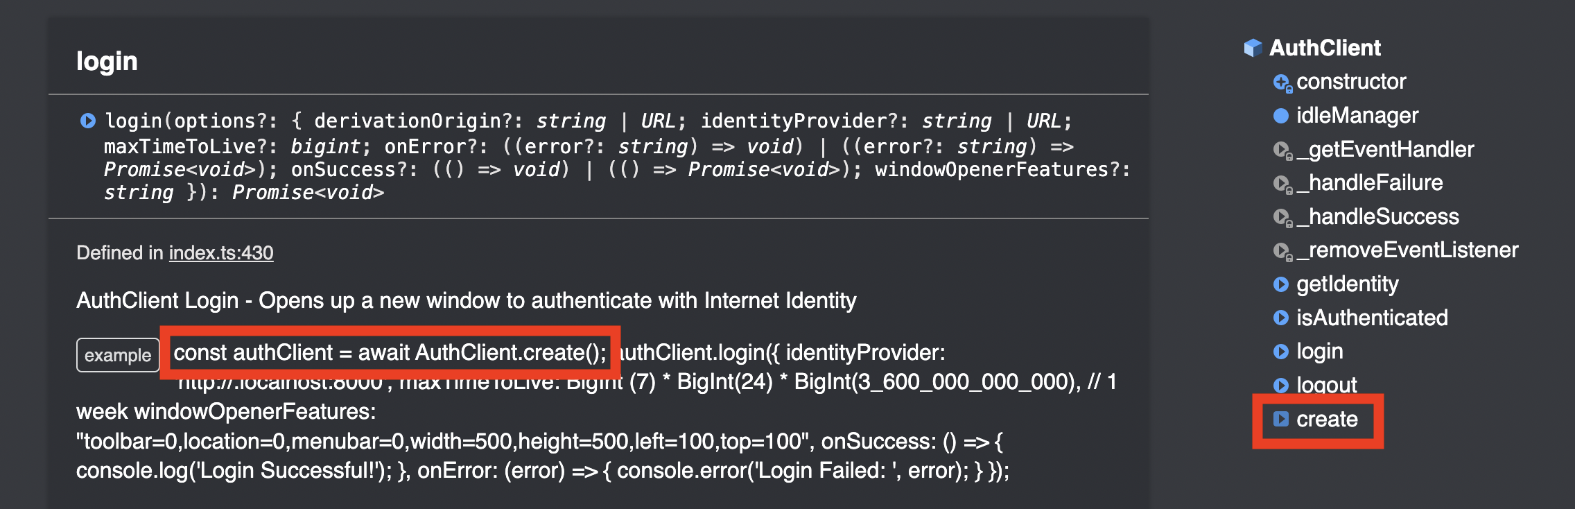Go to AuthClient class in navigation

pos(1325,48)
